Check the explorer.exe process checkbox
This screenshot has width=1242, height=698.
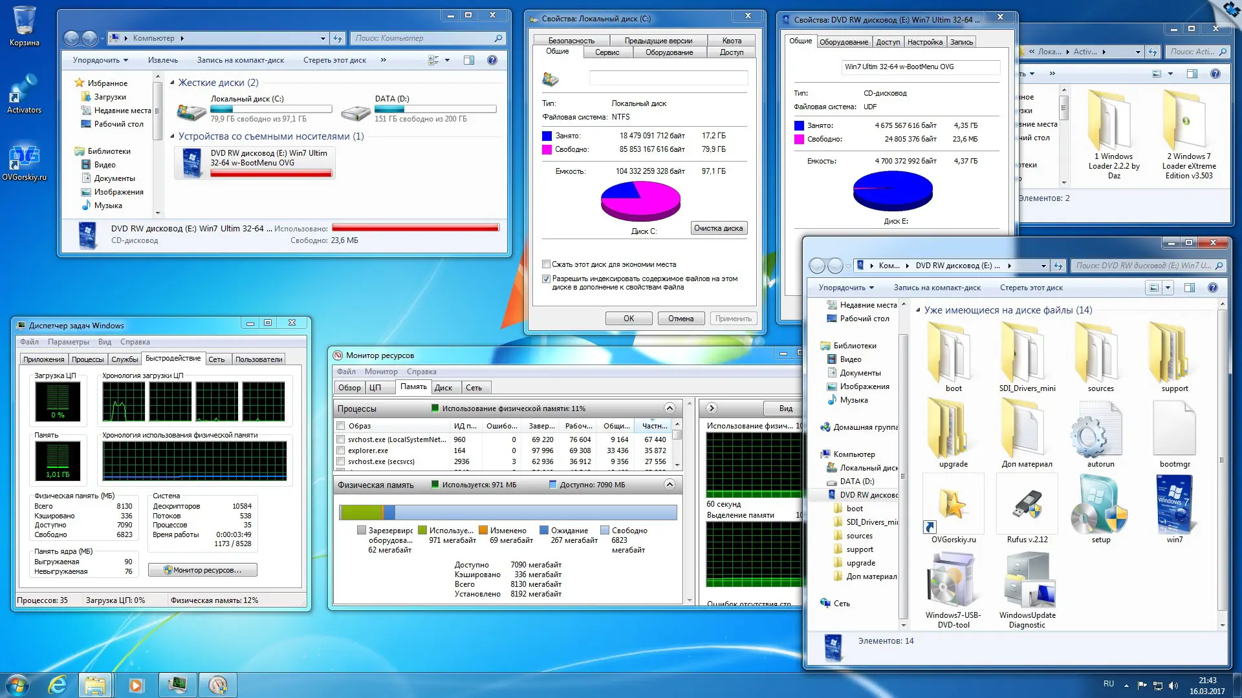click(341, 450)
